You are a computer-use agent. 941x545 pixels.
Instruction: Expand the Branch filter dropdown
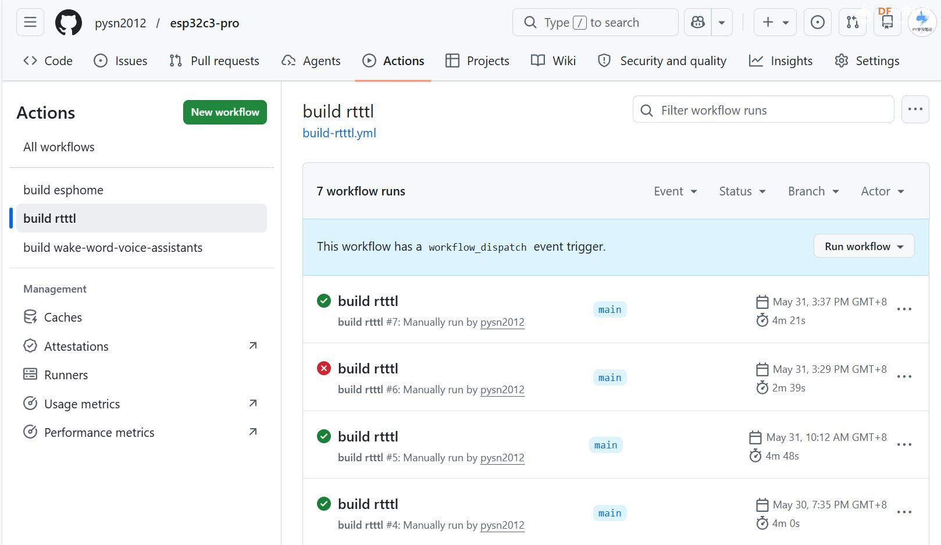tap(813, 191)
